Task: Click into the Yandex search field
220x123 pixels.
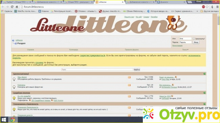Action: coord(97,69)
